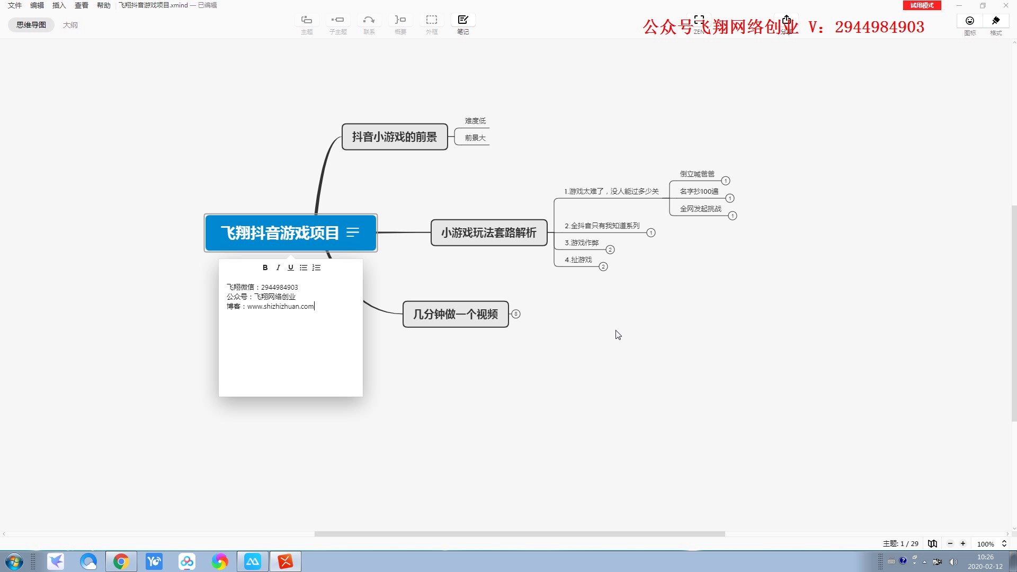Click the note icon on the central topic
The height and width of the screenshot is (572, 1017).
point(353,233)
